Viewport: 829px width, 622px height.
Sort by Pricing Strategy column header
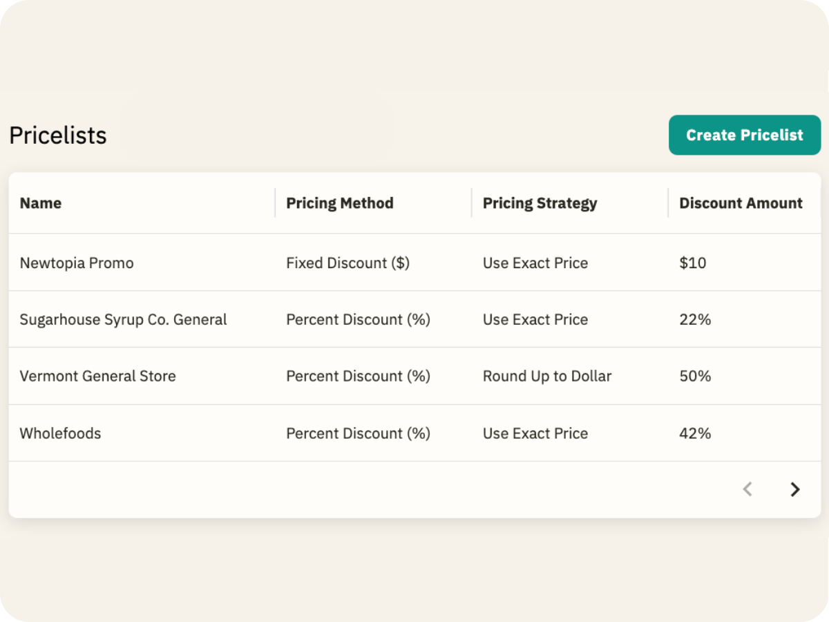coord(540,203)
